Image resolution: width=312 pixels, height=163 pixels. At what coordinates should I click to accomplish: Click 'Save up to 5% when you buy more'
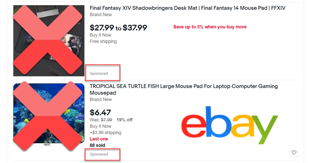point(210,27)
